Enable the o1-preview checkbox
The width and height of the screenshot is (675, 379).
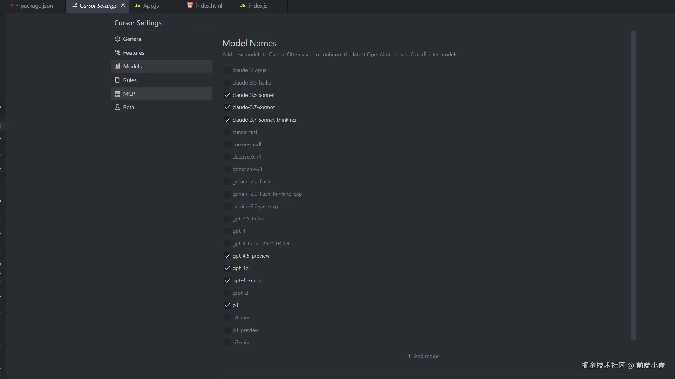(227, 330)
